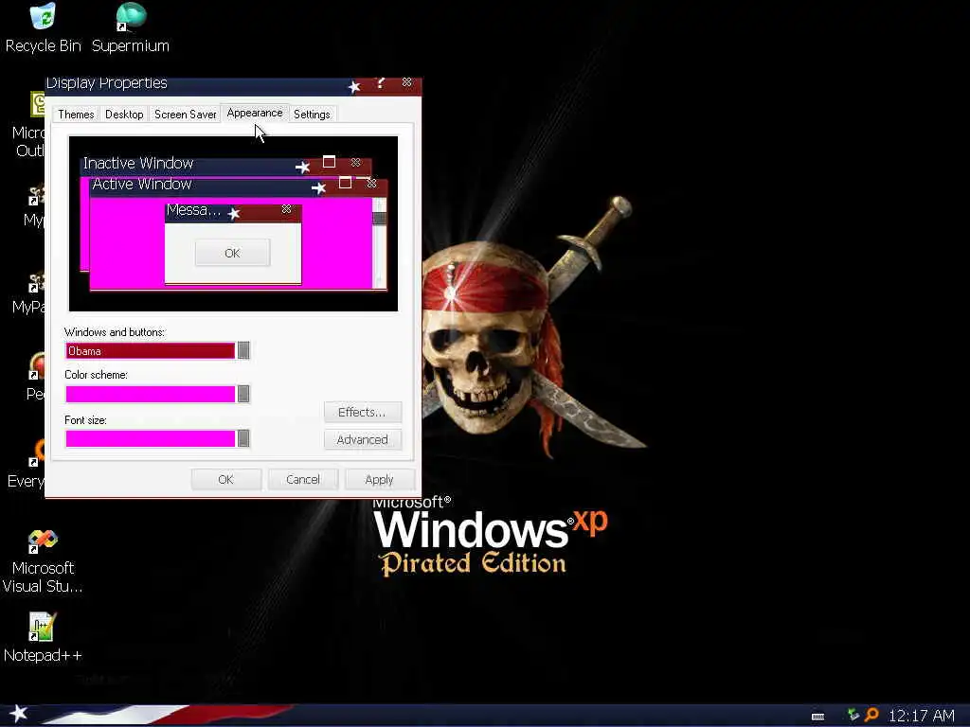
Task: Open the Recycle Bin desktop icon
Action: click(x=43, y=27)
